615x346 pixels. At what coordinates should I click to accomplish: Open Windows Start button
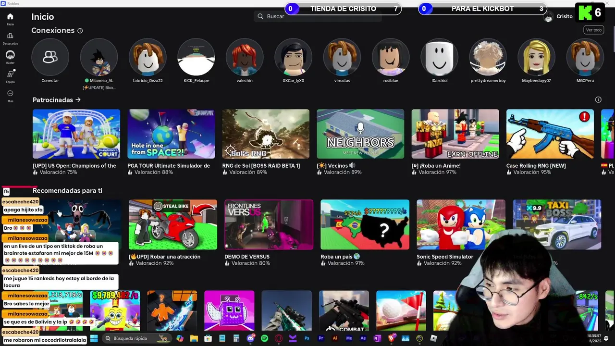pyautogui.click(x=94, y=338)
